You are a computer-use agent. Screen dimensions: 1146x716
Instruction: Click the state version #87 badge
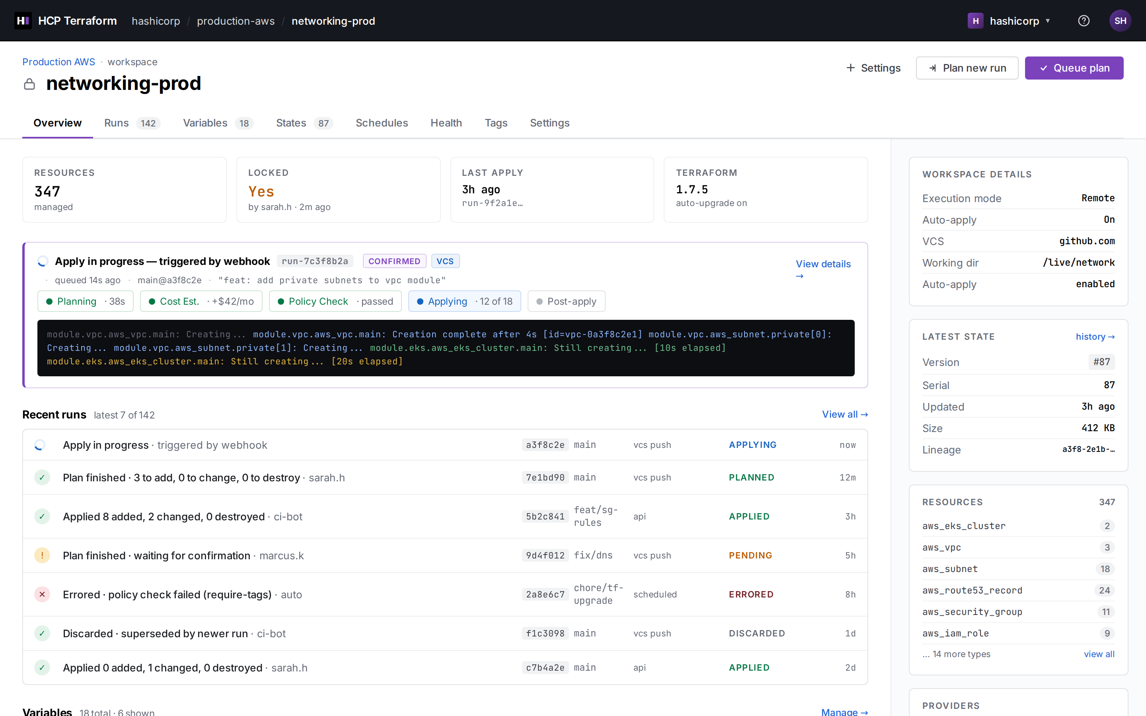(1101, 362)
